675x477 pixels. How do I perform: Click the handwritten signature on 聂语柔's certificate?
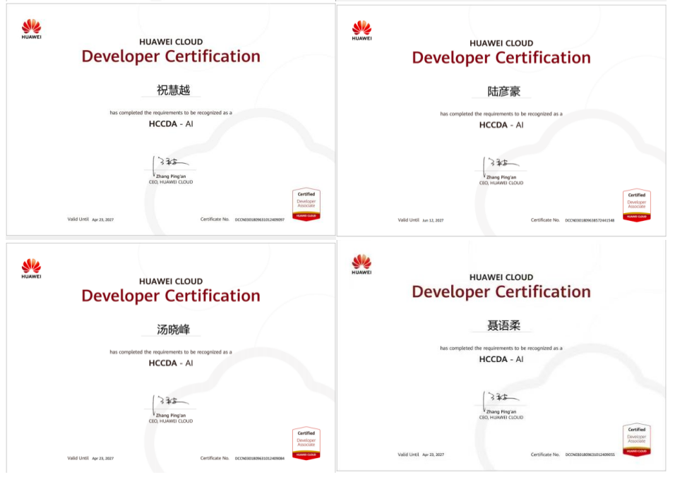[501, 400]
